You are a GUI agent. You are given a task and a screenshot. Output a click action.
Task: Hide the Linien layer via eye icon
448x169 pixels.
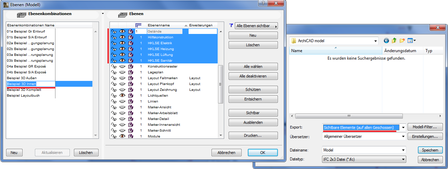click(122, 101)
